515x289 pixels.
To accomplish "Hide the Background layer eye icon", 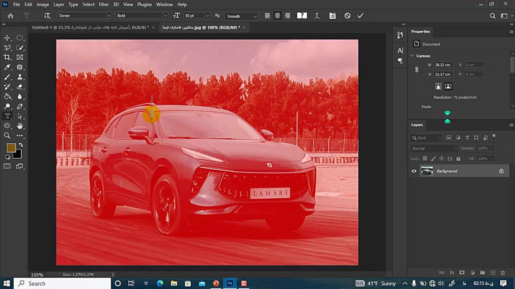I will 414,171.
